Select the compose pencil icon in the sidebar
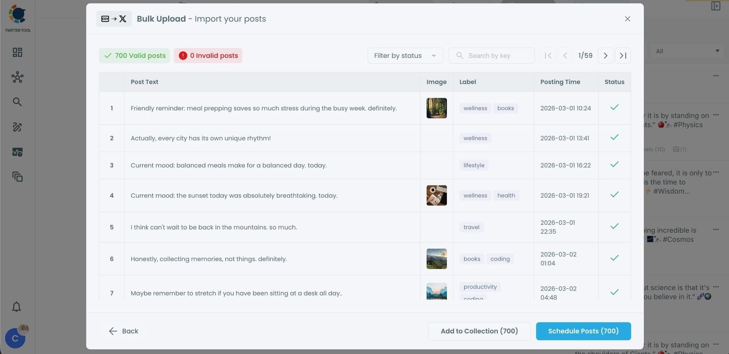729x354 pixels. (17, 127)
